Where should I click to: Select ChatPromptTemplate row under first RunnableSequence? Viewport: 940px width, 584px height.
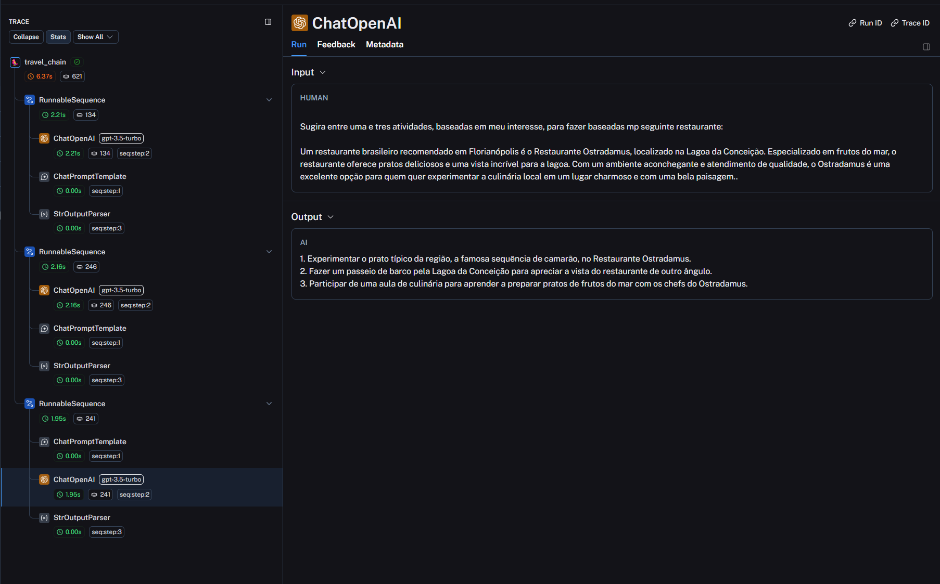(142, 184)
